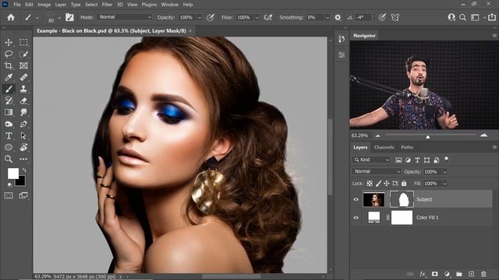
Task: Toggle Quick Mask mode
Action: [9, 195]
